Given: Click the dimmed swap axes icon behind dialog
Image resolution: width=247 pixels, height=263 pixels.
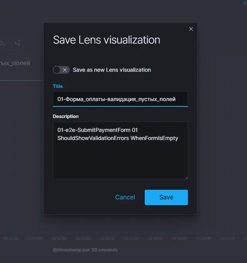Looking at the screenshot, I should pos(18,43).
